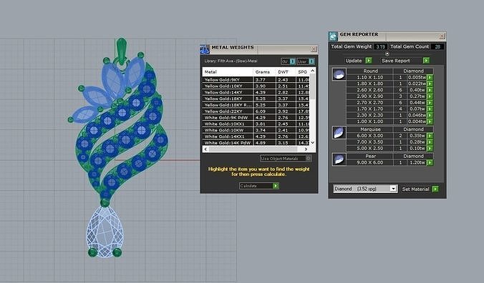Click green arrow next to Save Report
The width and height of the screenshot is (484, 283).
[x=426, y=61]
